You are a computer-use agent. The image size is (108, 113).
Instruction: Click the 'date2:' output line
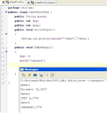(26, 94)
